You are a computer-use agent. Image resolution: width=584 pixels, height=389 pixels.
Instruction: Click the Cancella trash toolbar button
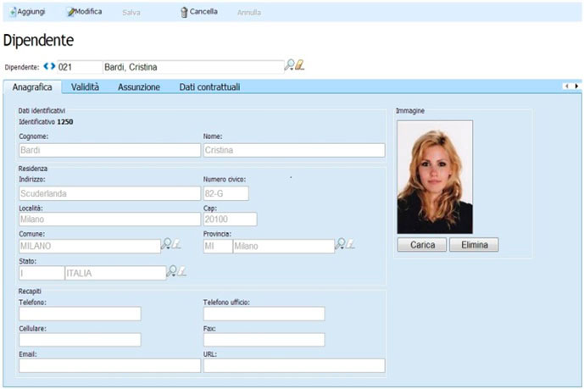[199, 12]
